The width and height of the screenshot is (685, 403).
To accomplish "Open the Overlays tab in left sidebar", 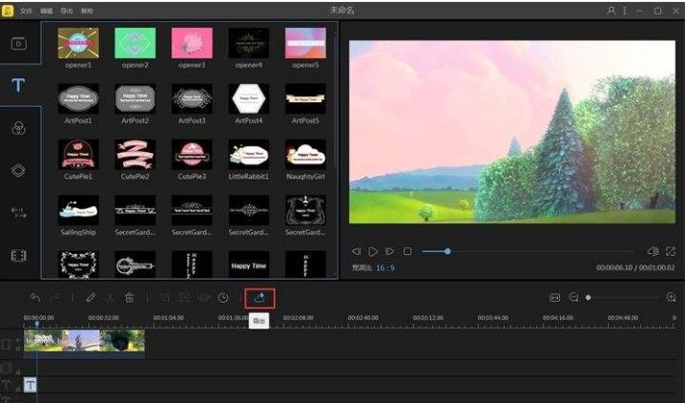I will pyautogui.click(x=18, y=170).
